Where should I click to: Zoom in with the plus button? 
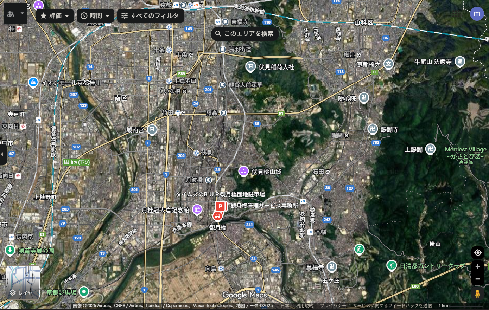pyautogui.click(x=477, y=267)
